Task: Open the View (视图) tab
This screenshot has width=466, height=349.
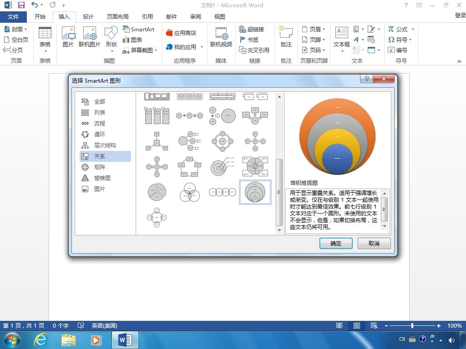Action: click(x=220, y=17)
